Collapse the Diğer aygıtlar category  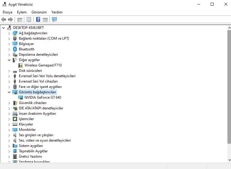click(9, 60)
